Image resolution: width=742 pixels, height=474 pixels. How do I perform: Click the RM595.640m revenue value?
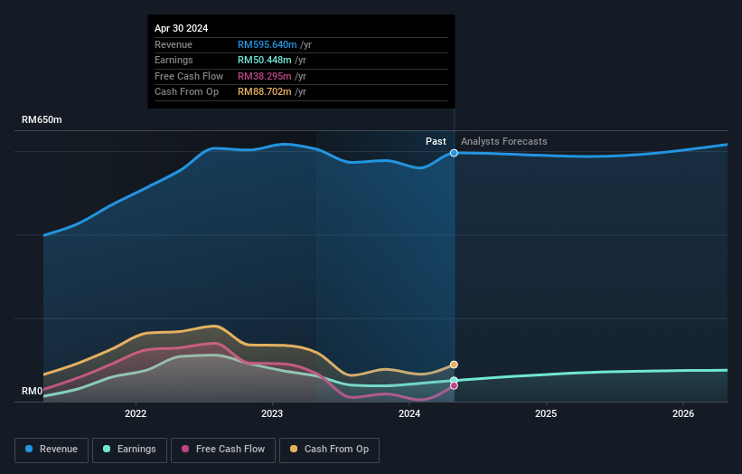point(268,44)
